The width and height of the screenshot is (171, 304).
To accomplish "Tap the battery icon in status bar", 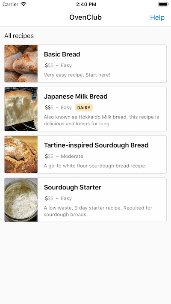I will coord(163,4).
